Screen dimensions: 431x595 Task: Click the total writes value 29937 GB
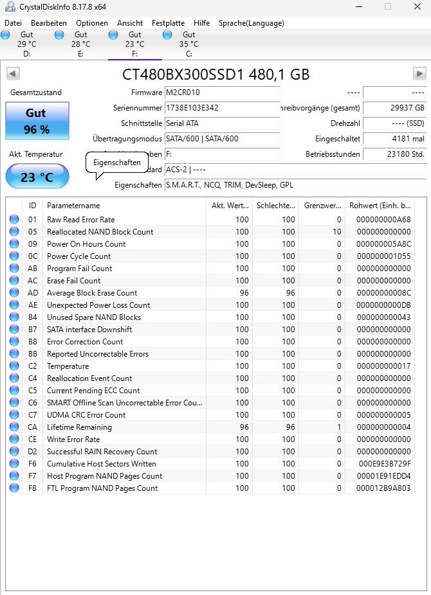click(394, 108)
